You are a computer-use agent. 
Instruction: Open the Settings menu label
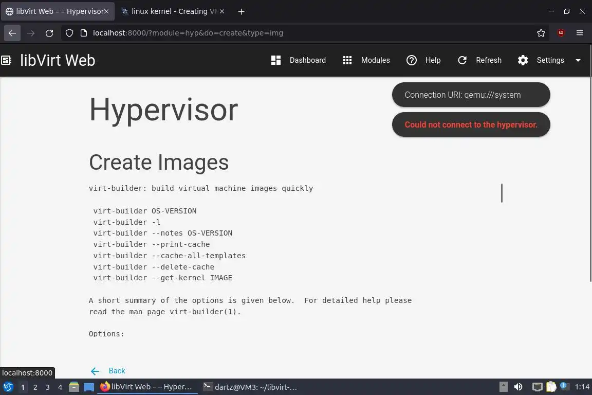point(550,60)
